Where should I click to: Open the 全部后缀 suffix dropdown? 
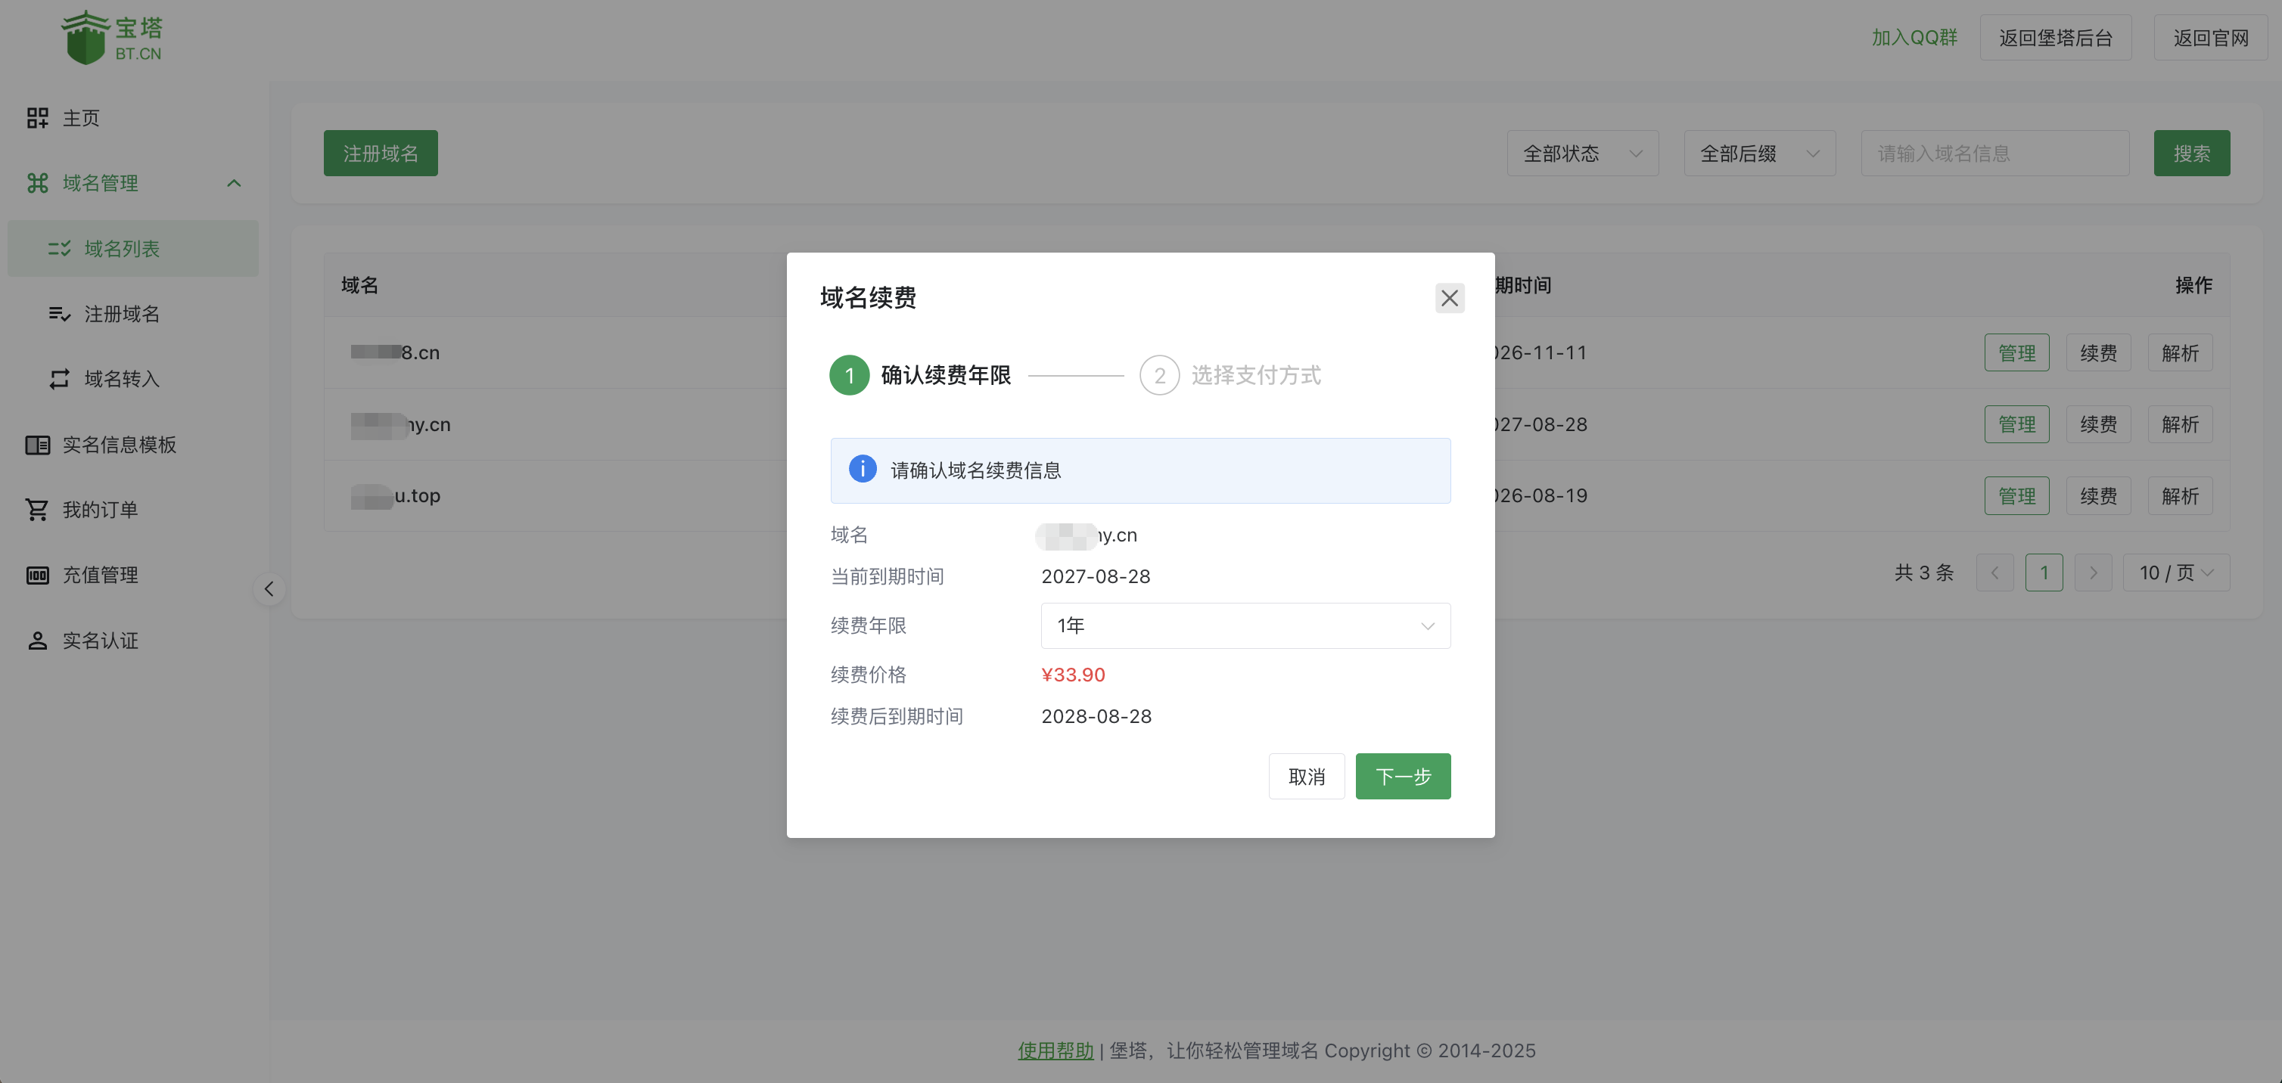coord(1759,154)
